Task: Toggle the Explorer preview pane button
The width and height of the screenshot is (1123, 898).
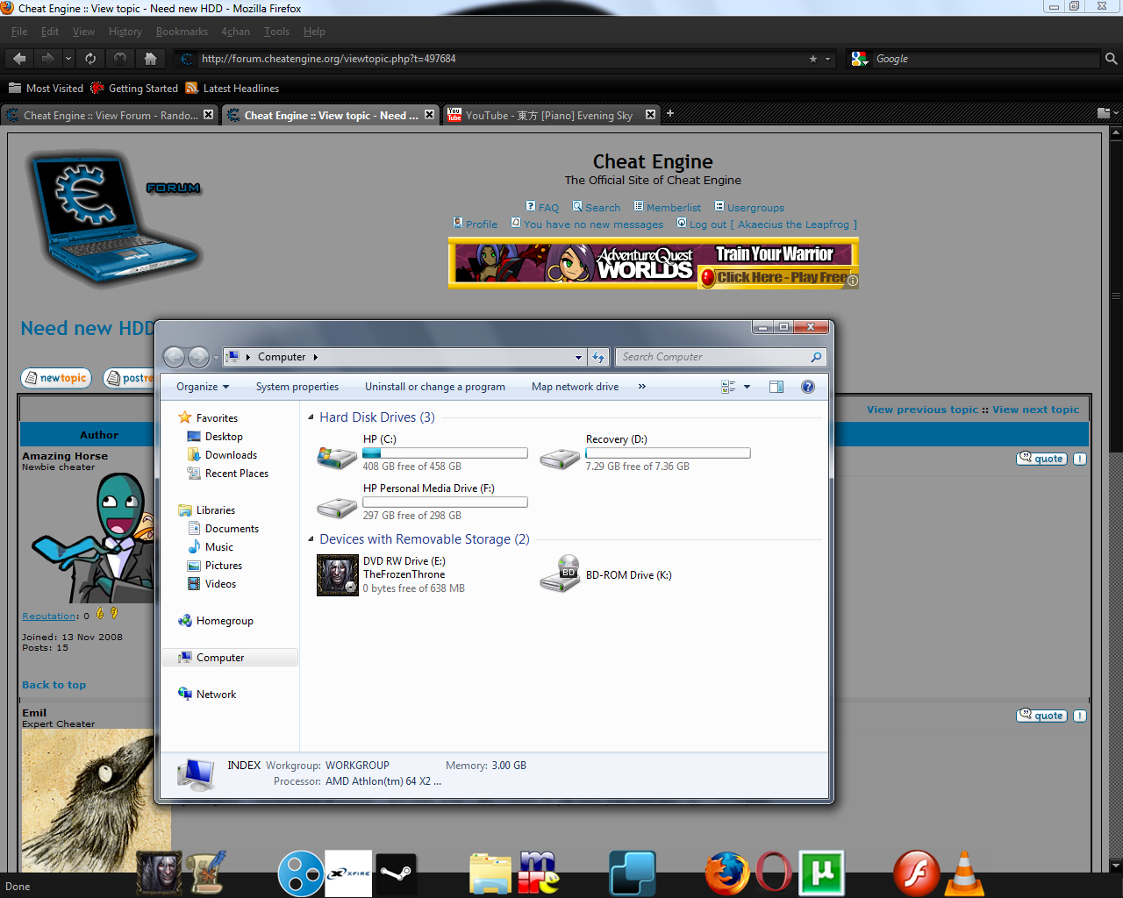Action: (776, 387)
